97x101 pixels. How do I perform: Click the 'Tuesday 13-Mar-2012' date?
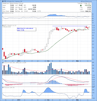click(84, 4)
